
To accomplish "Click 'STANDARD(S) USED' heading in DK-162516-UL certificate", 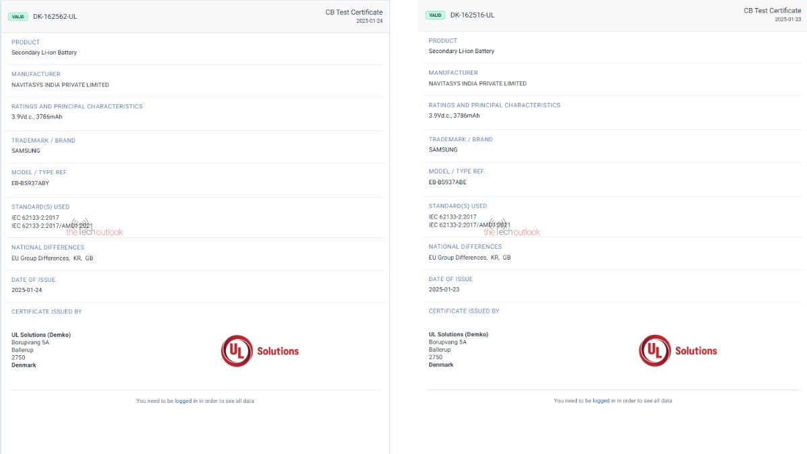I will tap(458, 206).
